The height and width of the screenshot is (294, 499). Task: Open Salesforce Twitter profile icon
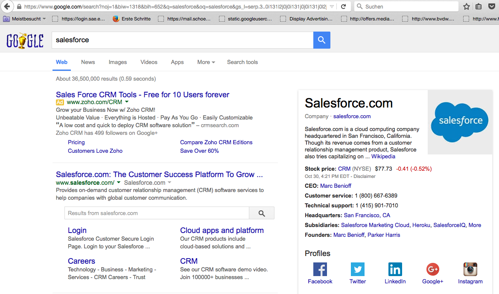[357, 269]
